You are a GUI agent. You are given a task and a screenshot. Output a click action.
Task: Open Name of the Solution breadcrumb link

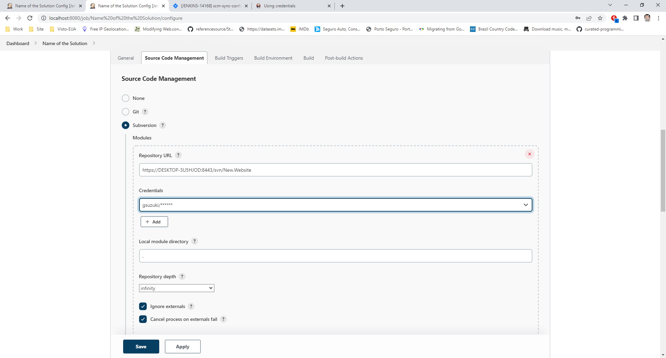point(65,43)
